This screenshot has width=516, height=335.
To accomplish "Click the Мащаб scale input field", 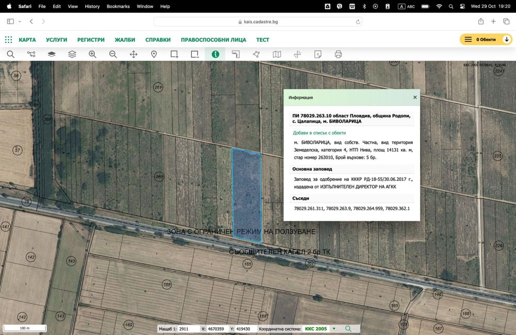I will click(x=188, y=329).
